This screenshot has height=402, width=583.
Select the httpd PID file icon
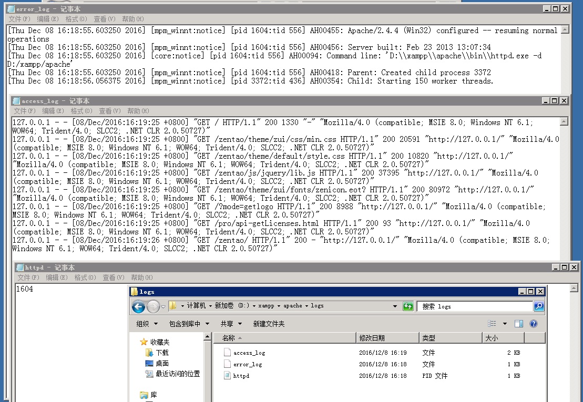point(227,375)
